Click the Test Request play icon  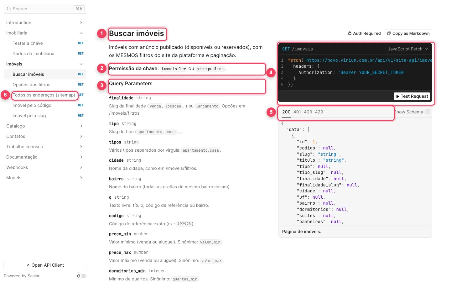click(x=398, y=96)
